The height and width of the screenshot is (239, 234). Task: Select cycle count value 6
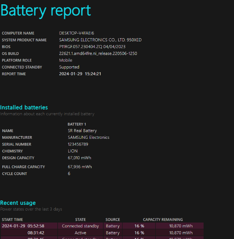pos(69,173)
